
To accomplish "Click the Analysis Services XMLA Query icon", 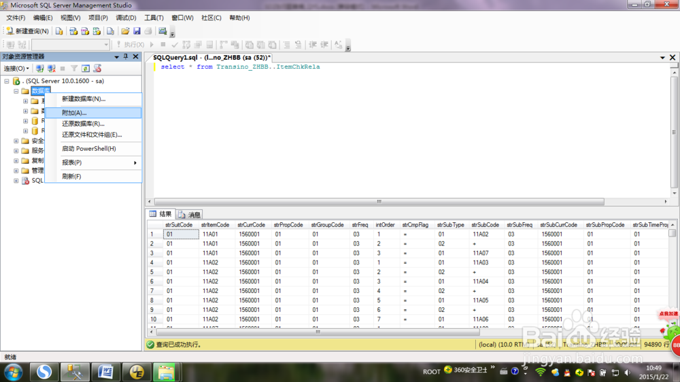I will (97, 31).
